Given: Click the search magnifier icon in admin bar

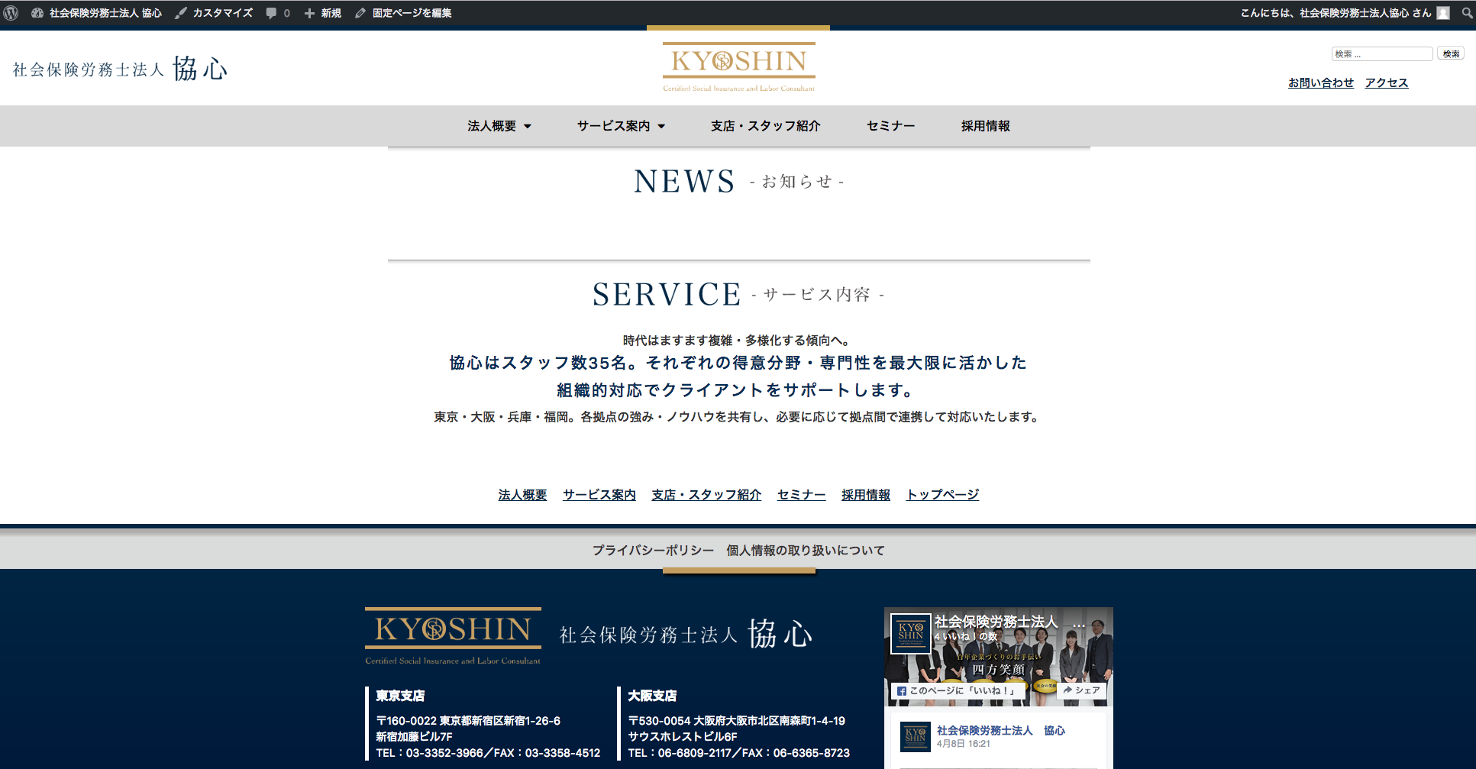Looking at the screenshot, I should 1467,13.
